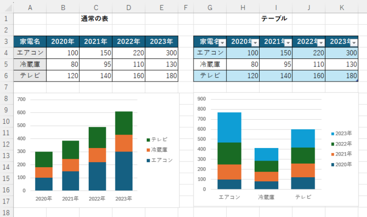
Task: Click the 2023年 stacked bar in left chart
Action: [123, 151]
